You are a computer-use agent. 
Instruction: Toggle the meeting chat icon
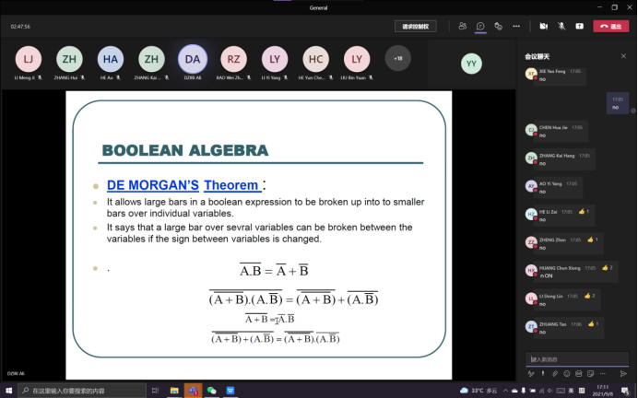point(480,27)
